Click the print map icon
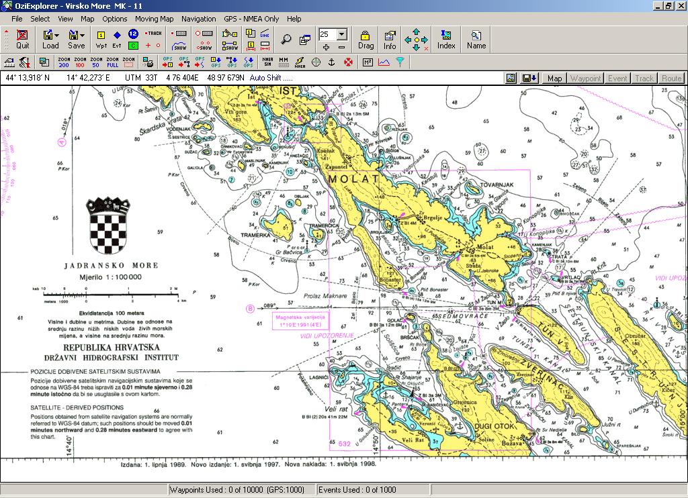The width and height of the screenshot is (688, 498). [x=148, y=62]
